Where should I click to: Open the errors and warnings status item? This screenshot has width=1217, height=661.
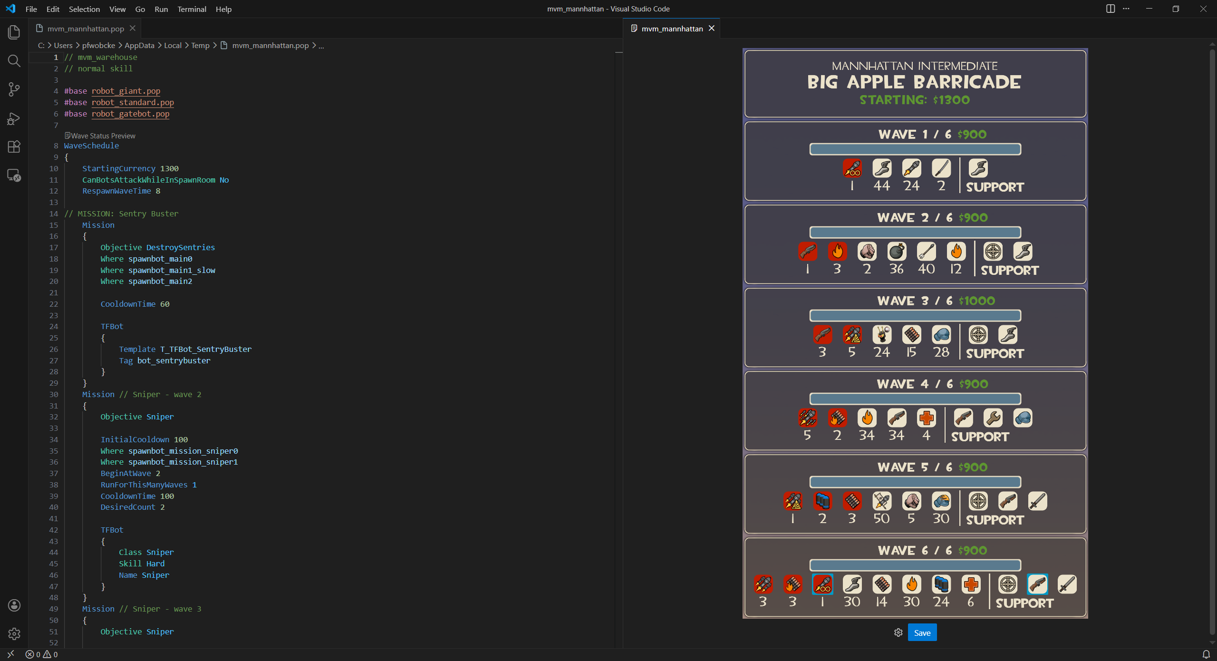point(42,654)
